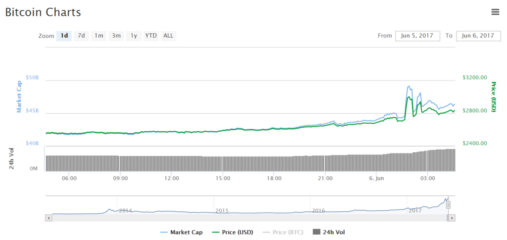Open the chart hamburger menu
The height and width of the screenshot is (240, 507).
point(495,12)
